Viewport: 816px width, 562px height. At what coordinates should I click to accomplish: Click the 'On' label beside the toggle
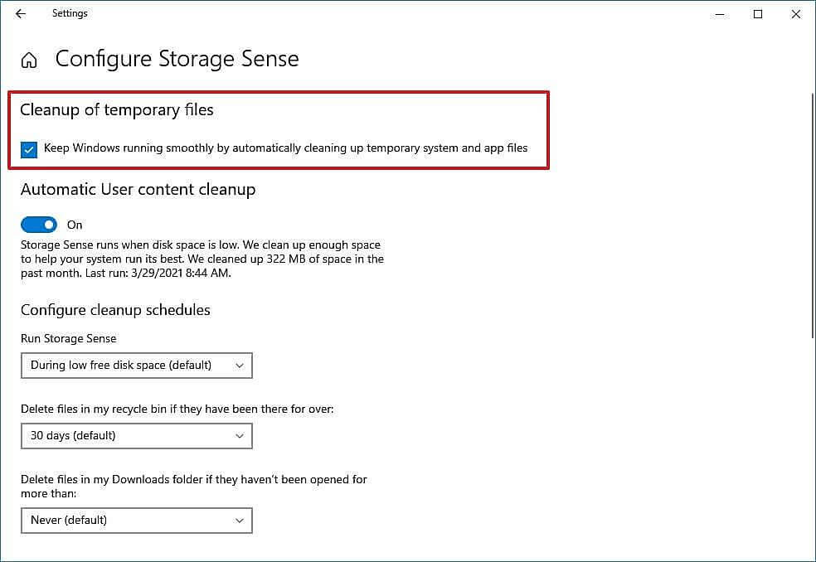[x=75, y=225]
